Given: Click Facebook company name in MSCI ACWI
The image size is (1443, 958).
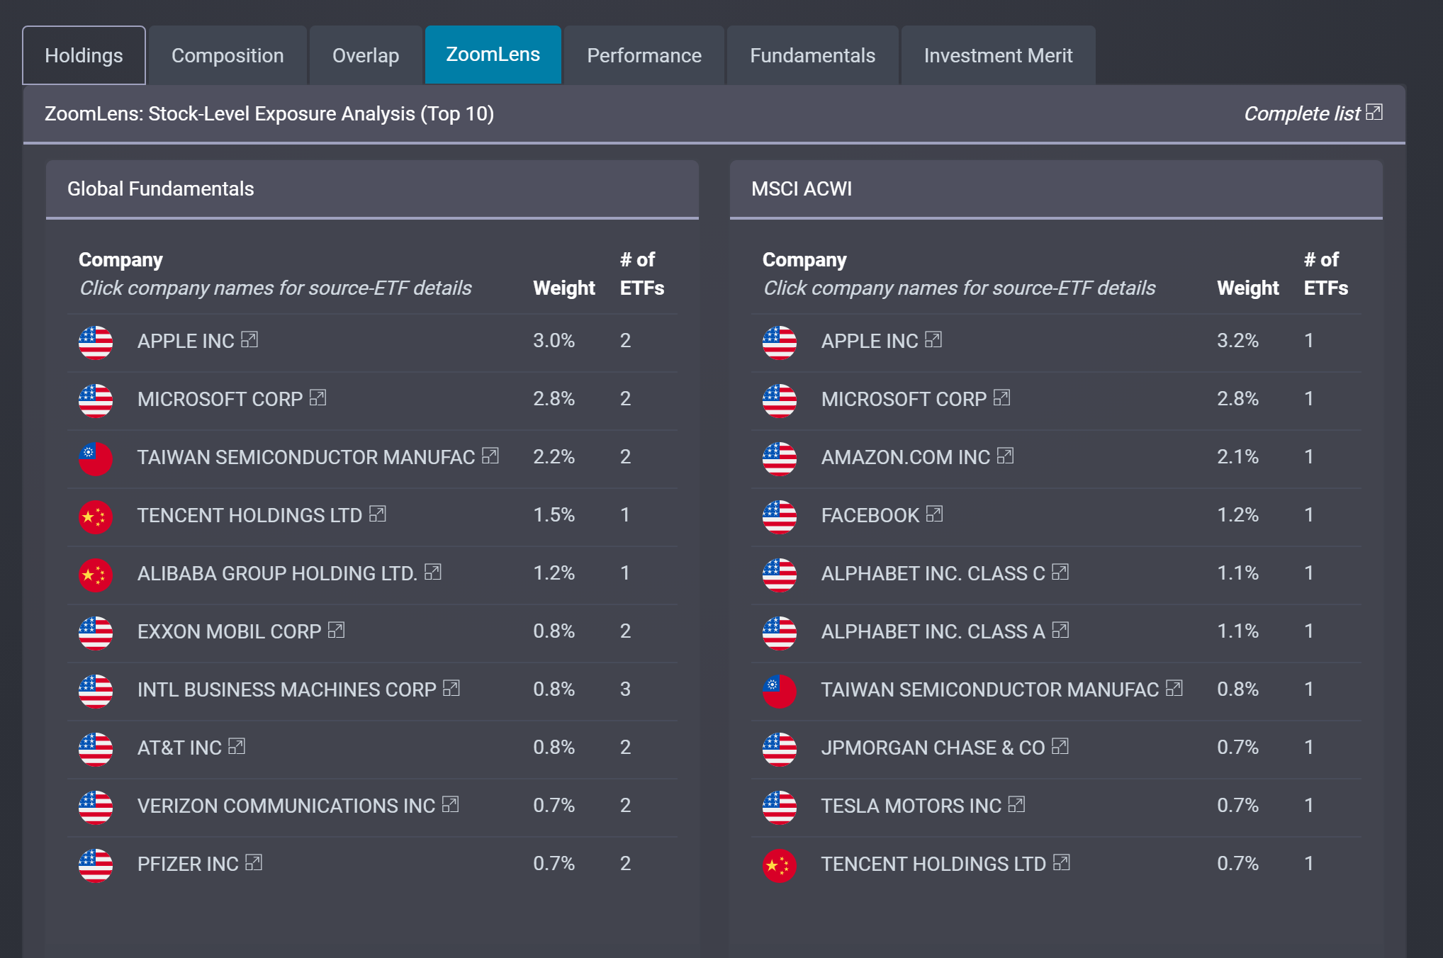Looking at the screenshot, I should (870, 515).
